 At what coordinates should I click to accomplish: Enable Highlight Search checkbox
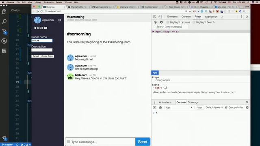(x=194, y=22)
